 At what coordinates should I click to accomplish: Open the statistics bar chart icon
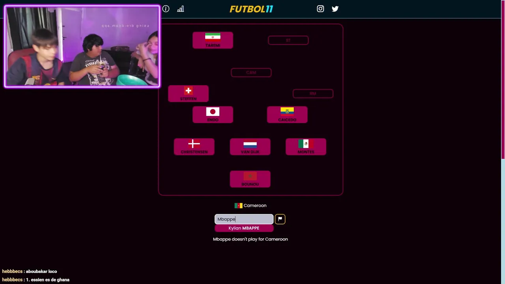point(180,9)
